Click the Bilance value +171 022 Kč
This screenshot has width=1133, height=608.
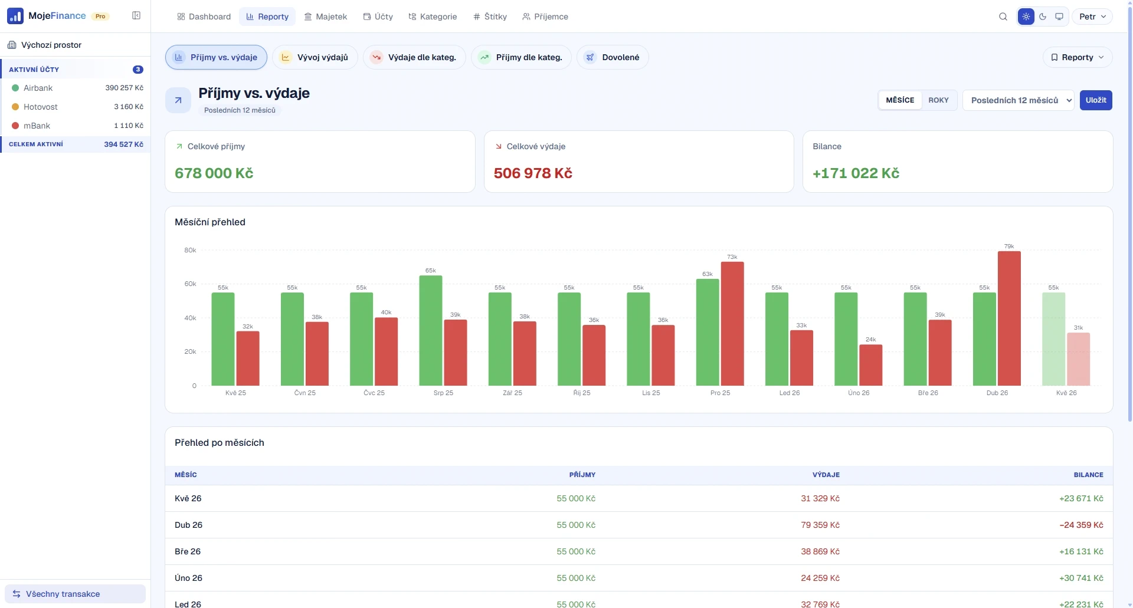856,173
